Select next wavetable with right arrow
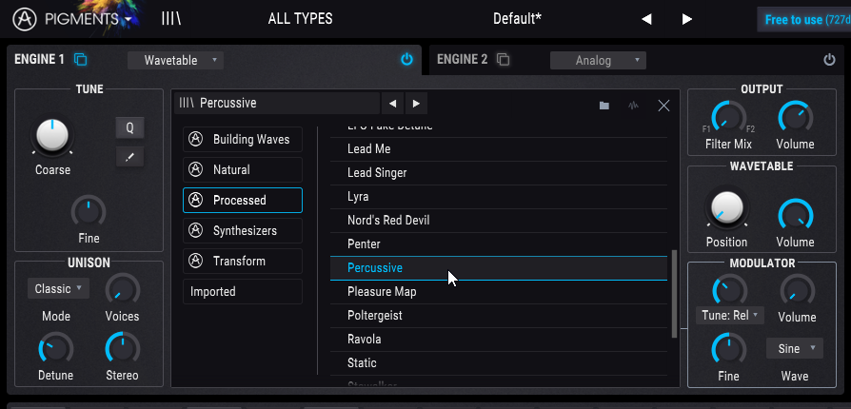851x409 pixels. pyautogui.click(x=415, y=104)
